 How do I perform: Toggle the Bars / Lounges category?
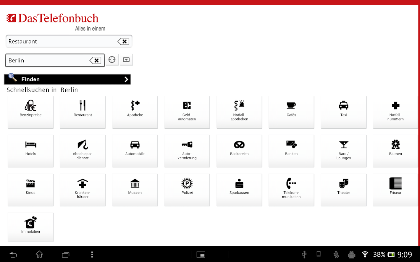click(343, 151)
